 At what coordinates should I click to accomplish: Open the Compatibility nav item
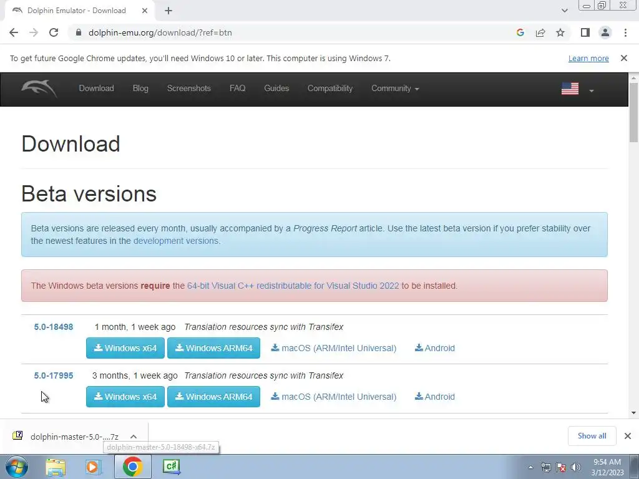click(x=329, y=89)
